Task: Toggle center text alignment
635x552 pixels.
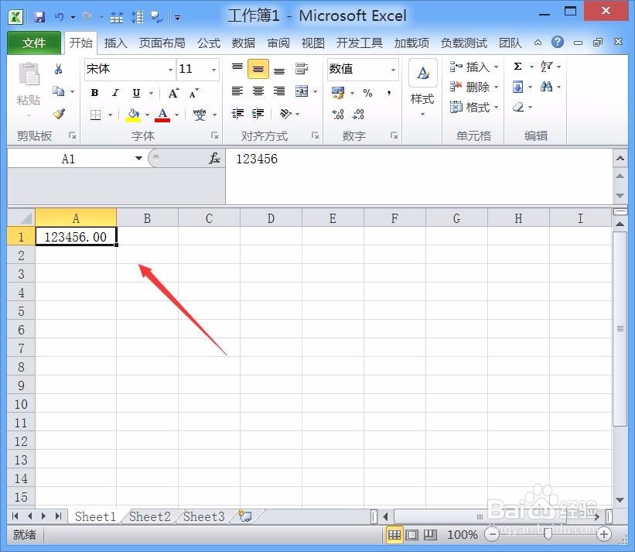Action: tap(258, 91)
